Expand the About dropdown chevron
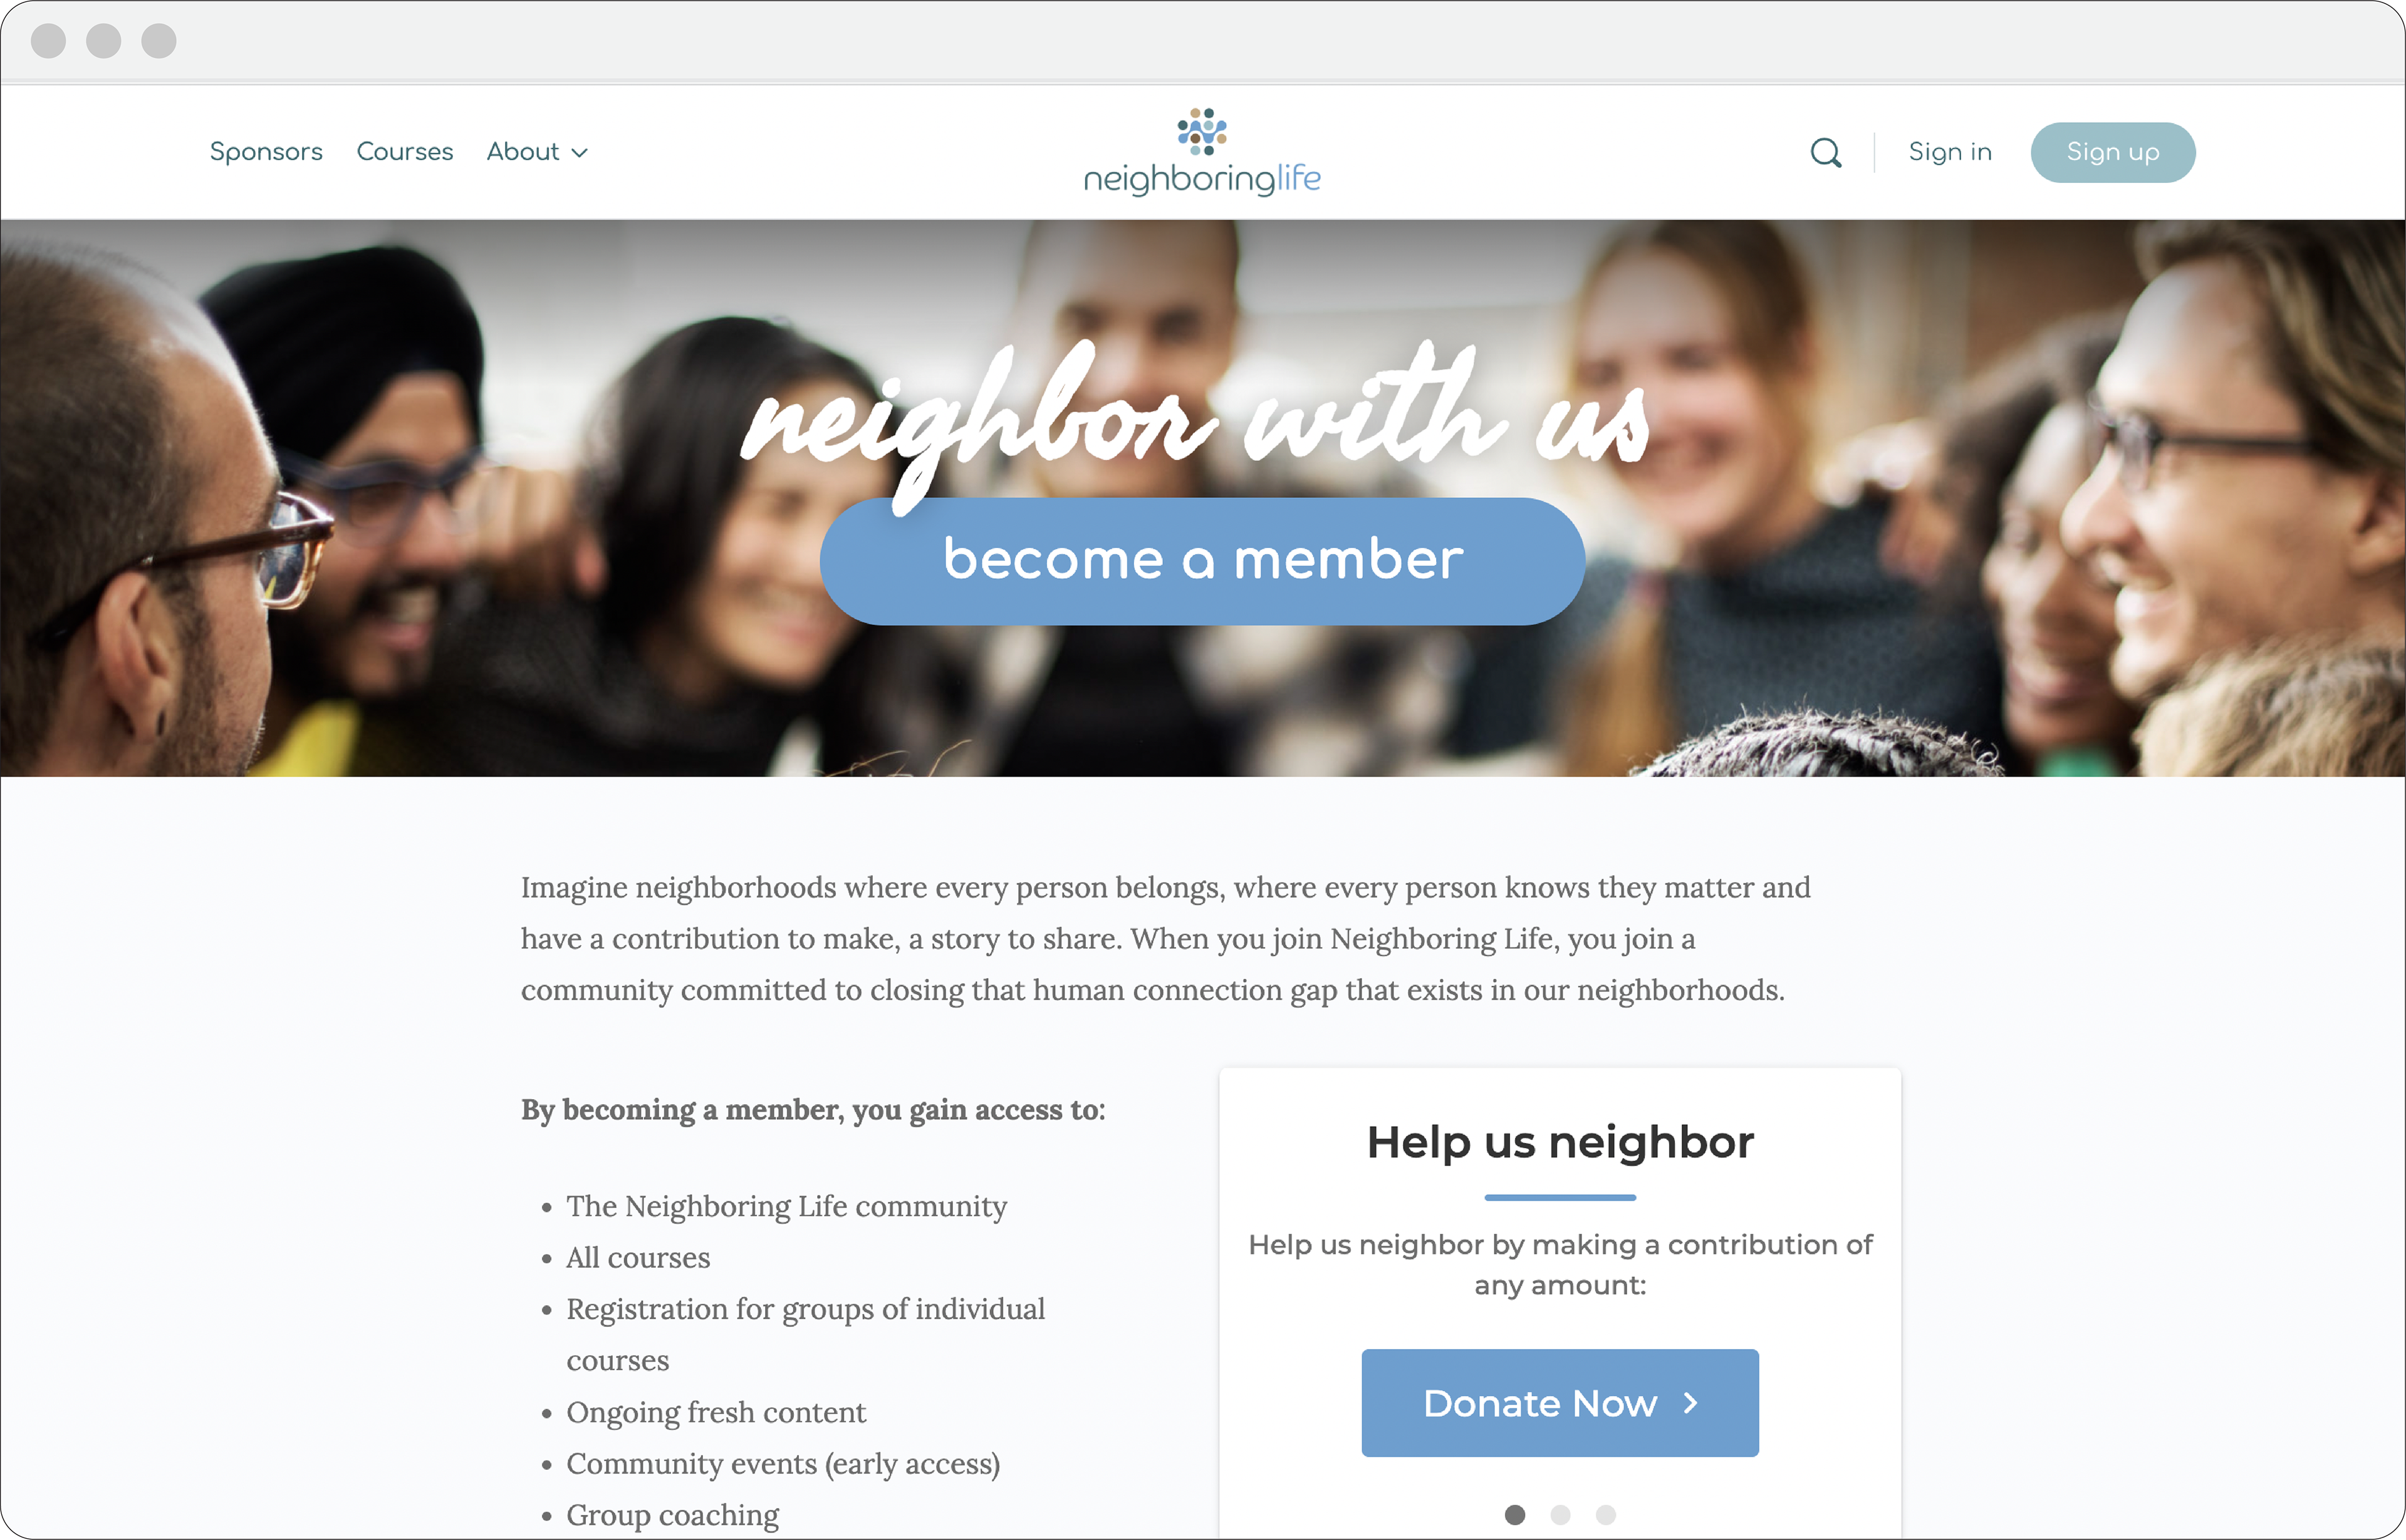This screenshot has height=1540, width=2406. [x=579, y=153]
